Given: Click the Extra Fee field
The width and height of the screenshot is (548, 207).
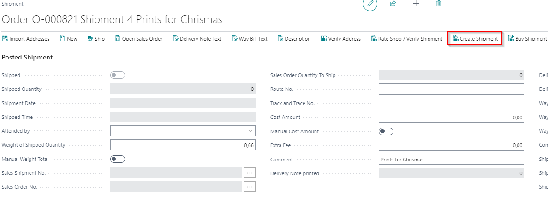Looking at the screenshot, I should pos(452,145).
